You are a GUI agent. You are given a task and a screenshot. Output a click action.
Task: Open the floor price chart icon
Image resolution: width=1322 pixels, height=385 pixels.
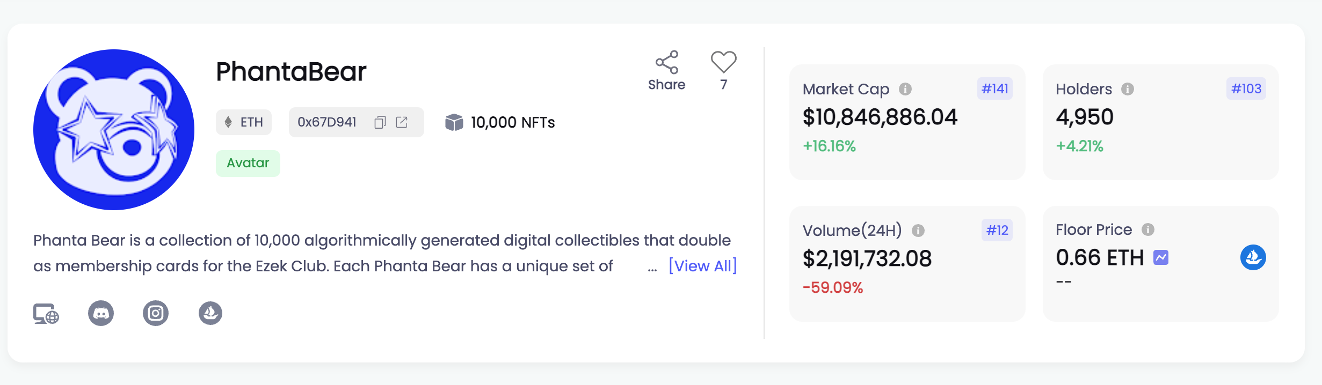[x=1161, y=258]
